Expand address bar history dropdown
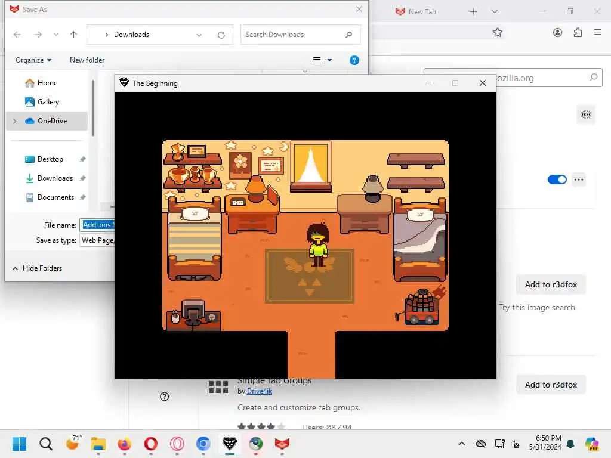The image size is (611, 458). 199,35
